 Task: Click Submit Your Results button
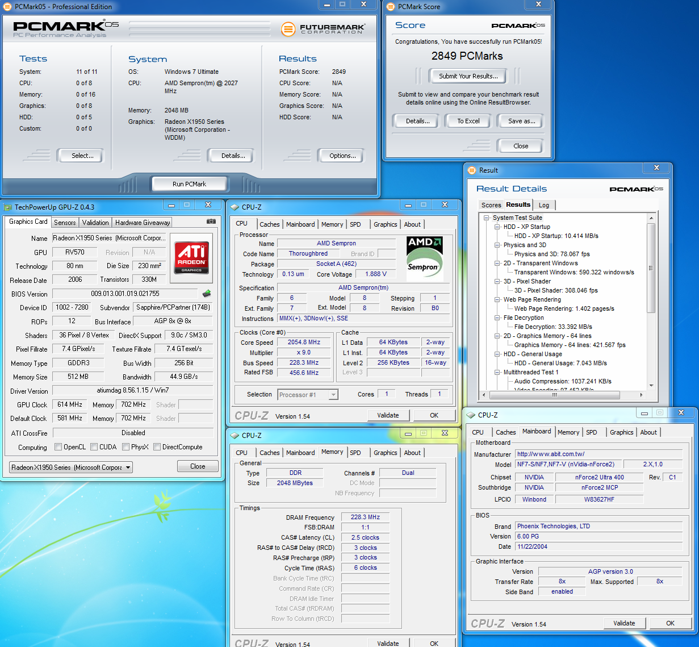(x=468, y=76)
